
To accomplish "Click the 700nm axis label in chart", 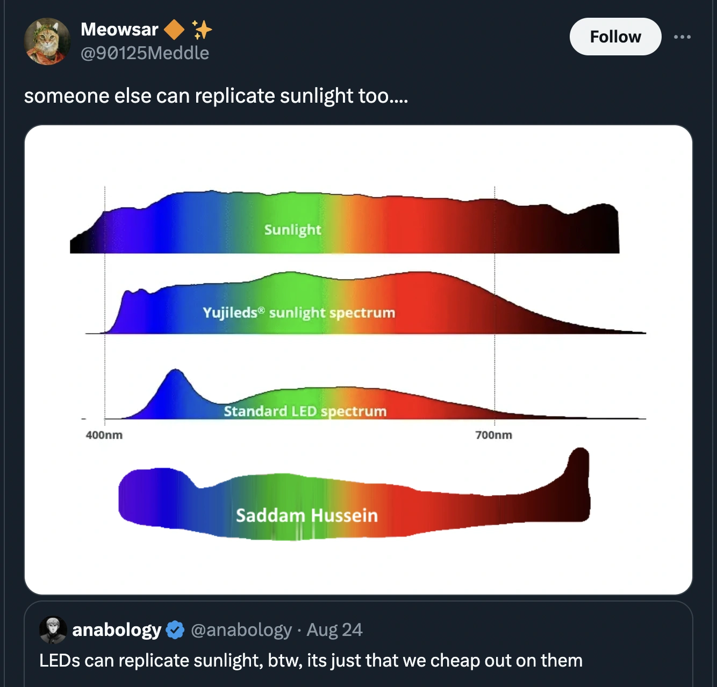I will point(493,435).
